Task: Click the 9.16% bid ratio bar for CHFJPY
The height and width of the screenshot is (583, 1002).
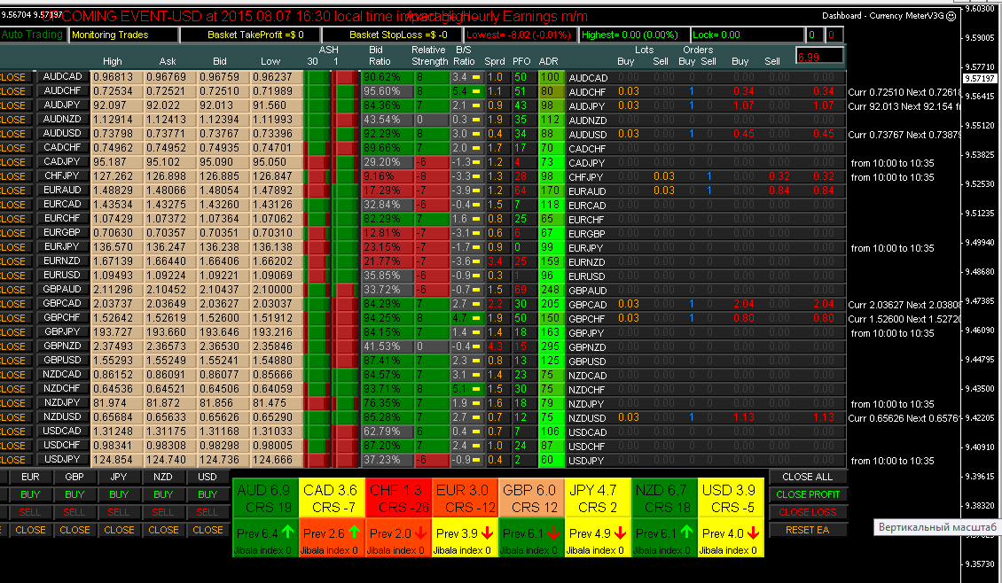Action: pyautogui.click(x=387, y=175)
